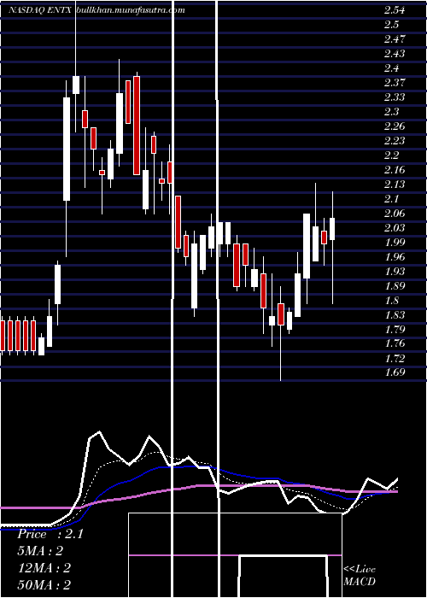Viewport: 427px width, 598px height.
Task: Click the 2.23 price axis label
Action: [395, 141]
